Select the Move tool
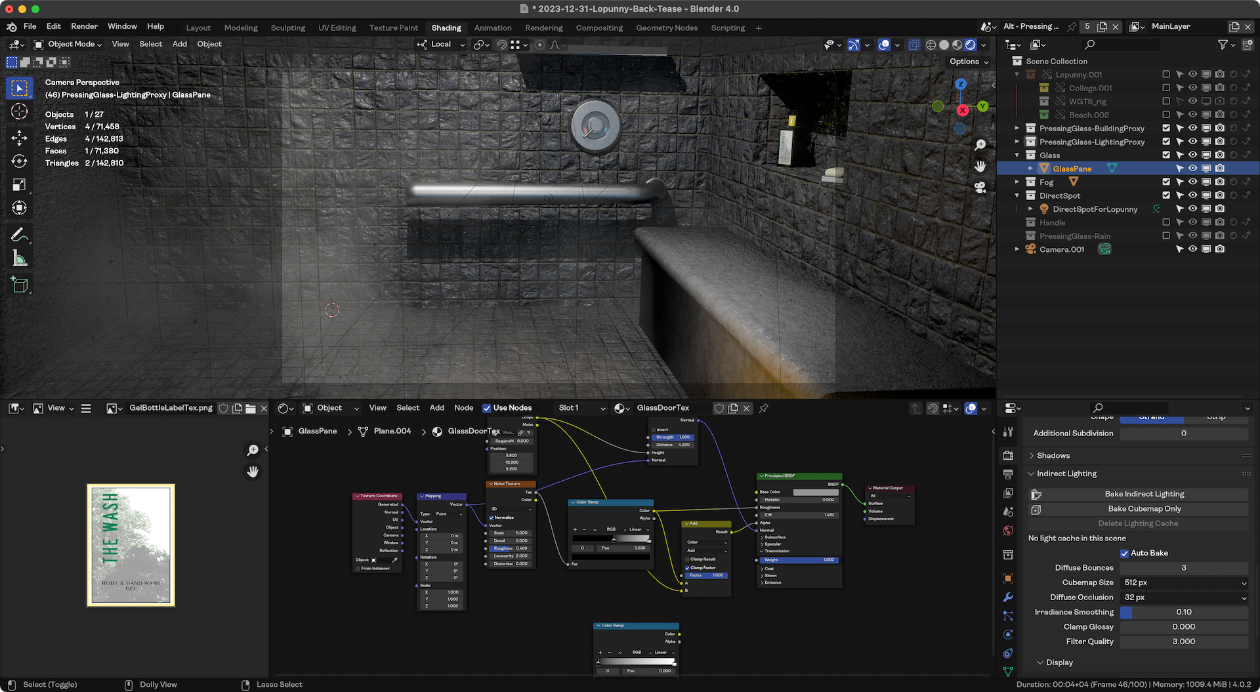Viewport: 1260px width, 692px height. [19, 137]
